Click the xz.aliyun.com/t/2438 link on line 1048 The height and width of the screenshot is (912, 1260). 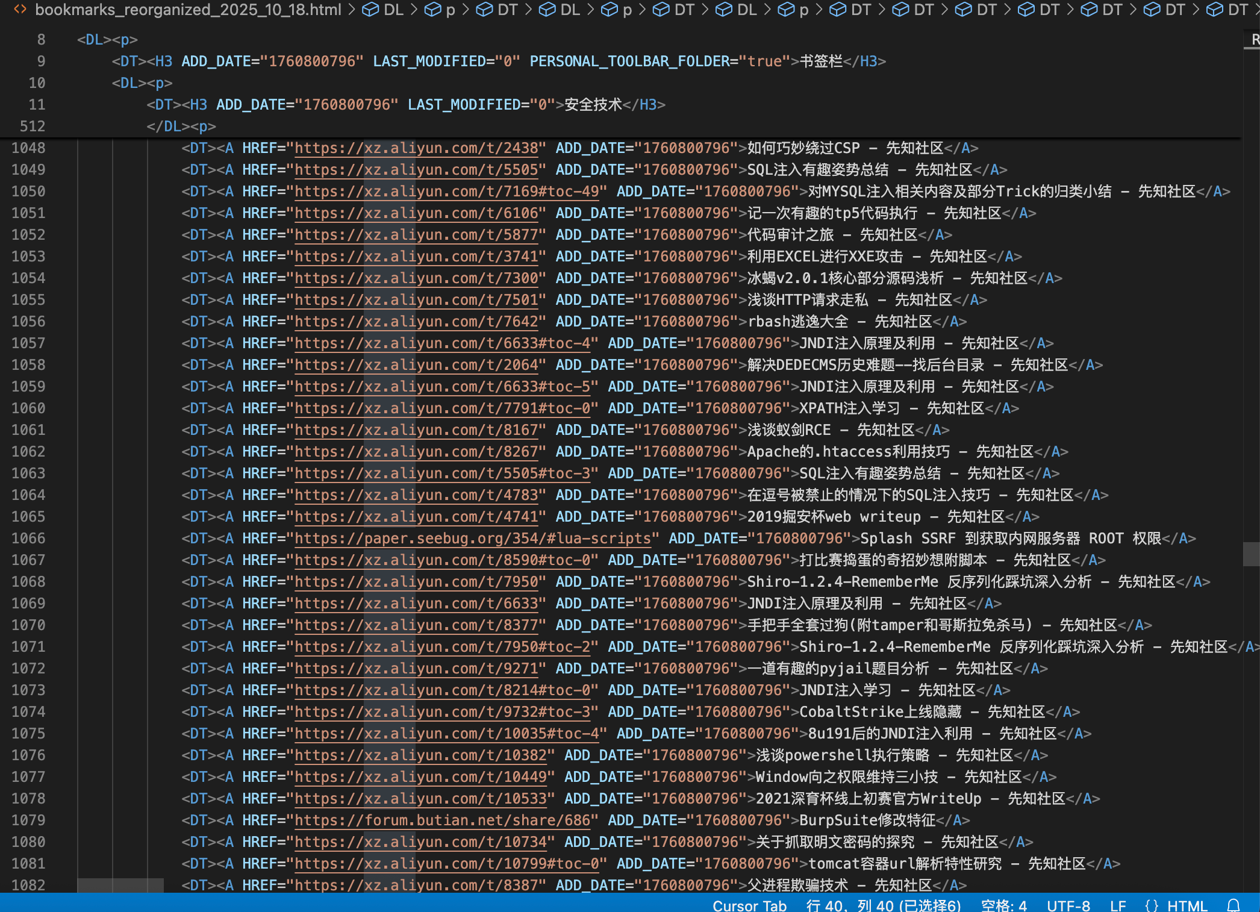click(x=417, y=148)
